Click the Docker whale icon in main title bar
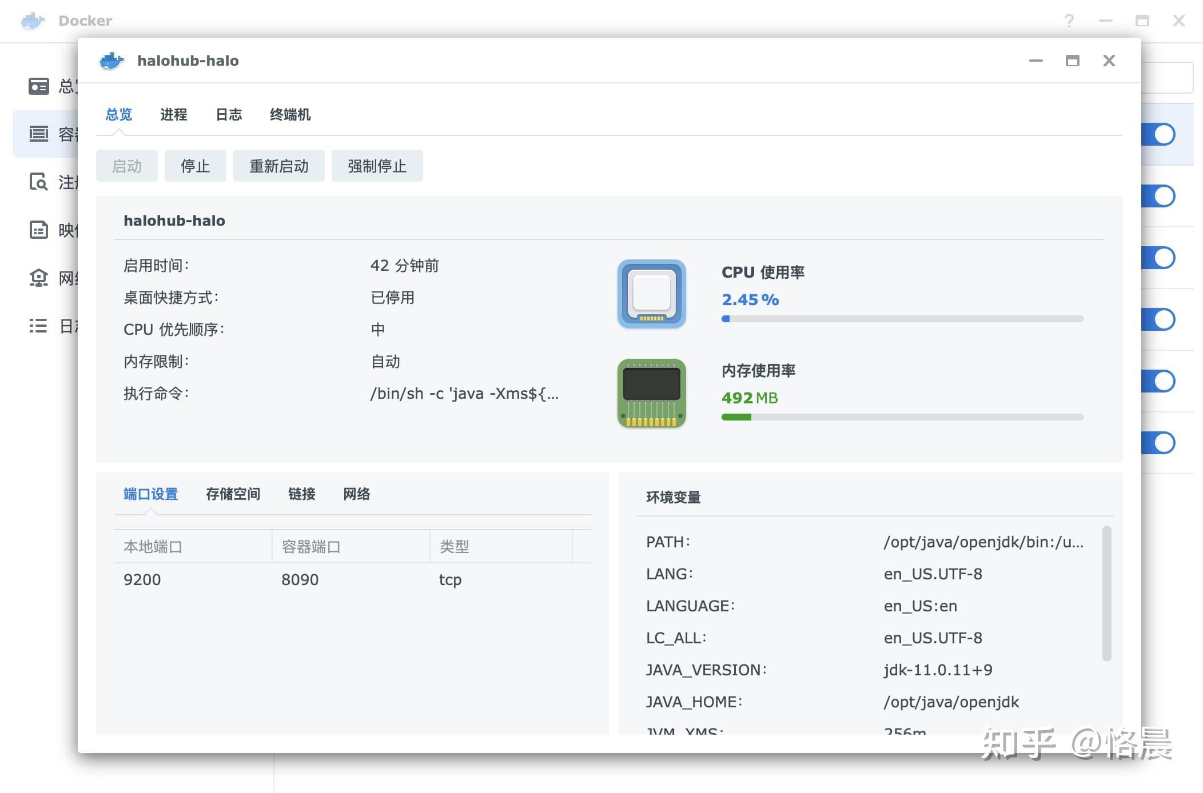 33,21
